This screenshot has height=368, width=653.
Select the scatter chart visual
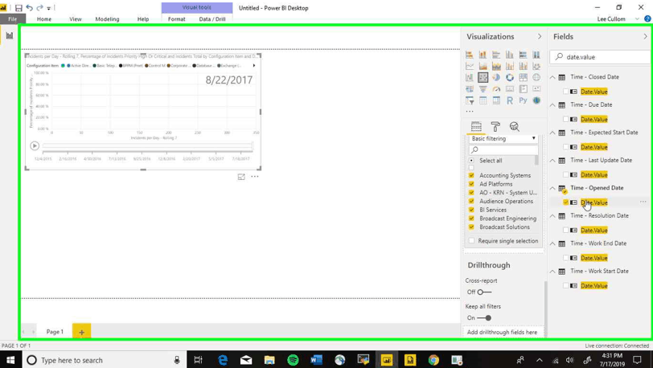tap(483, 77)
